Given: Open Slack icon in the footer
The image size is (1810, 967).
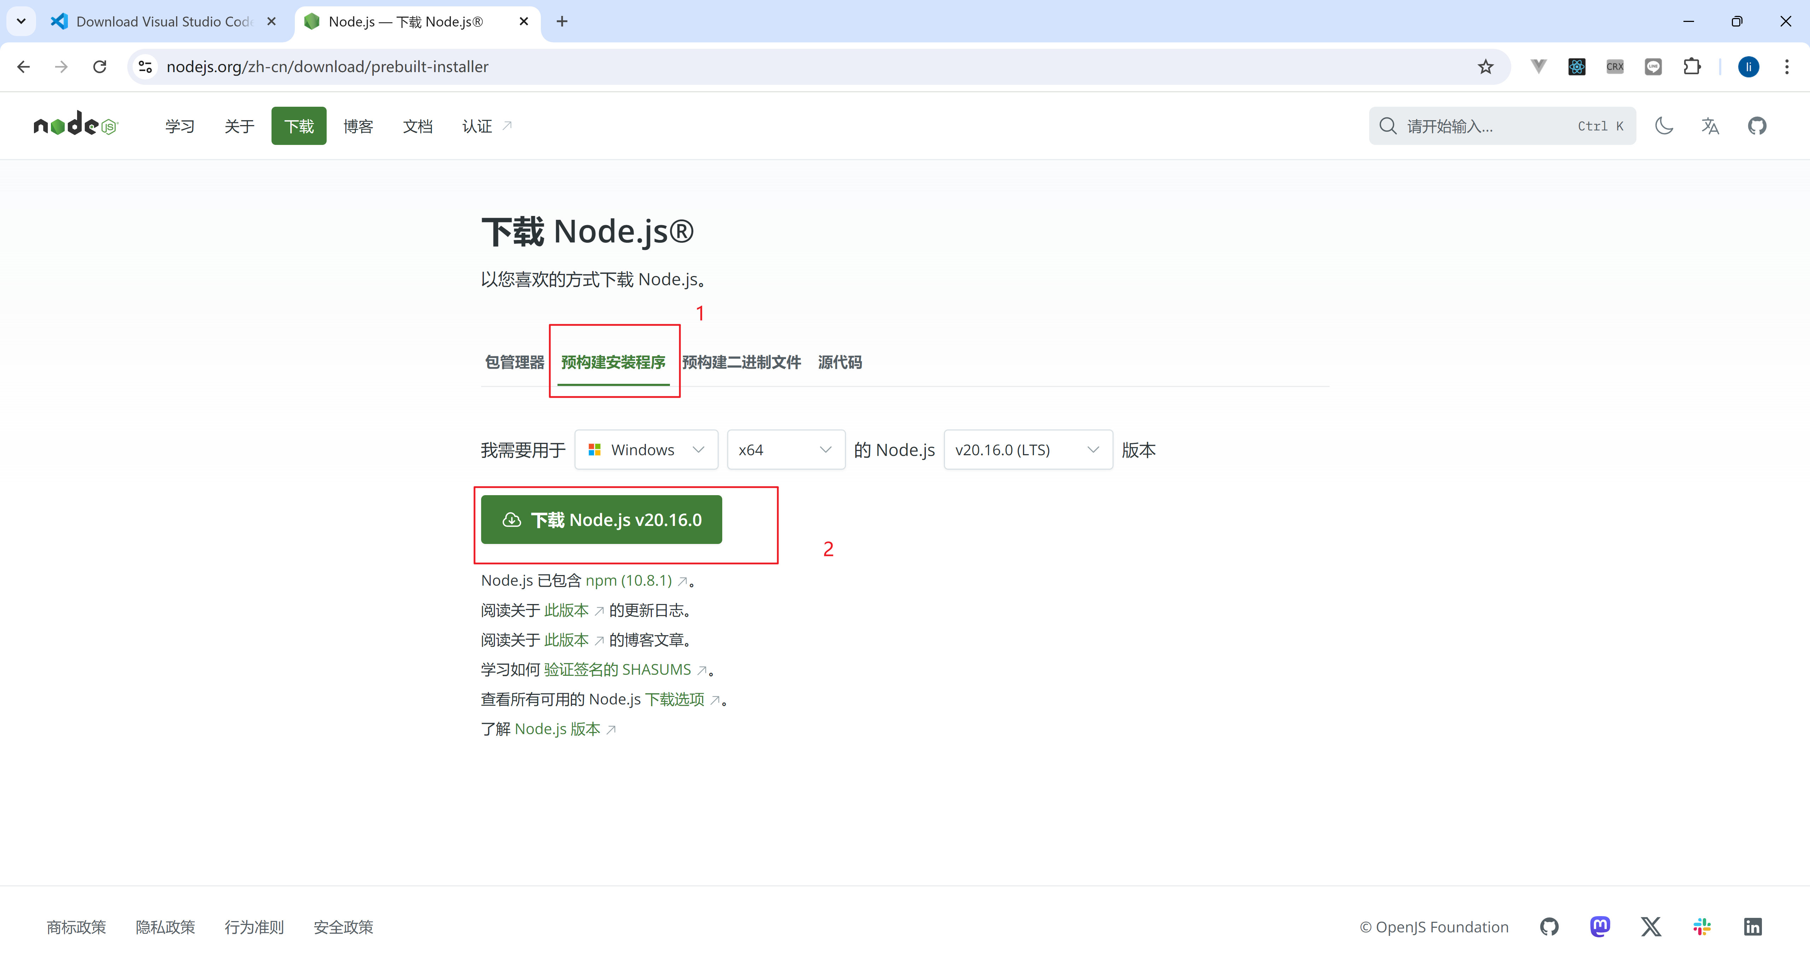Looking at the screenshot, I should [1702, 926].
